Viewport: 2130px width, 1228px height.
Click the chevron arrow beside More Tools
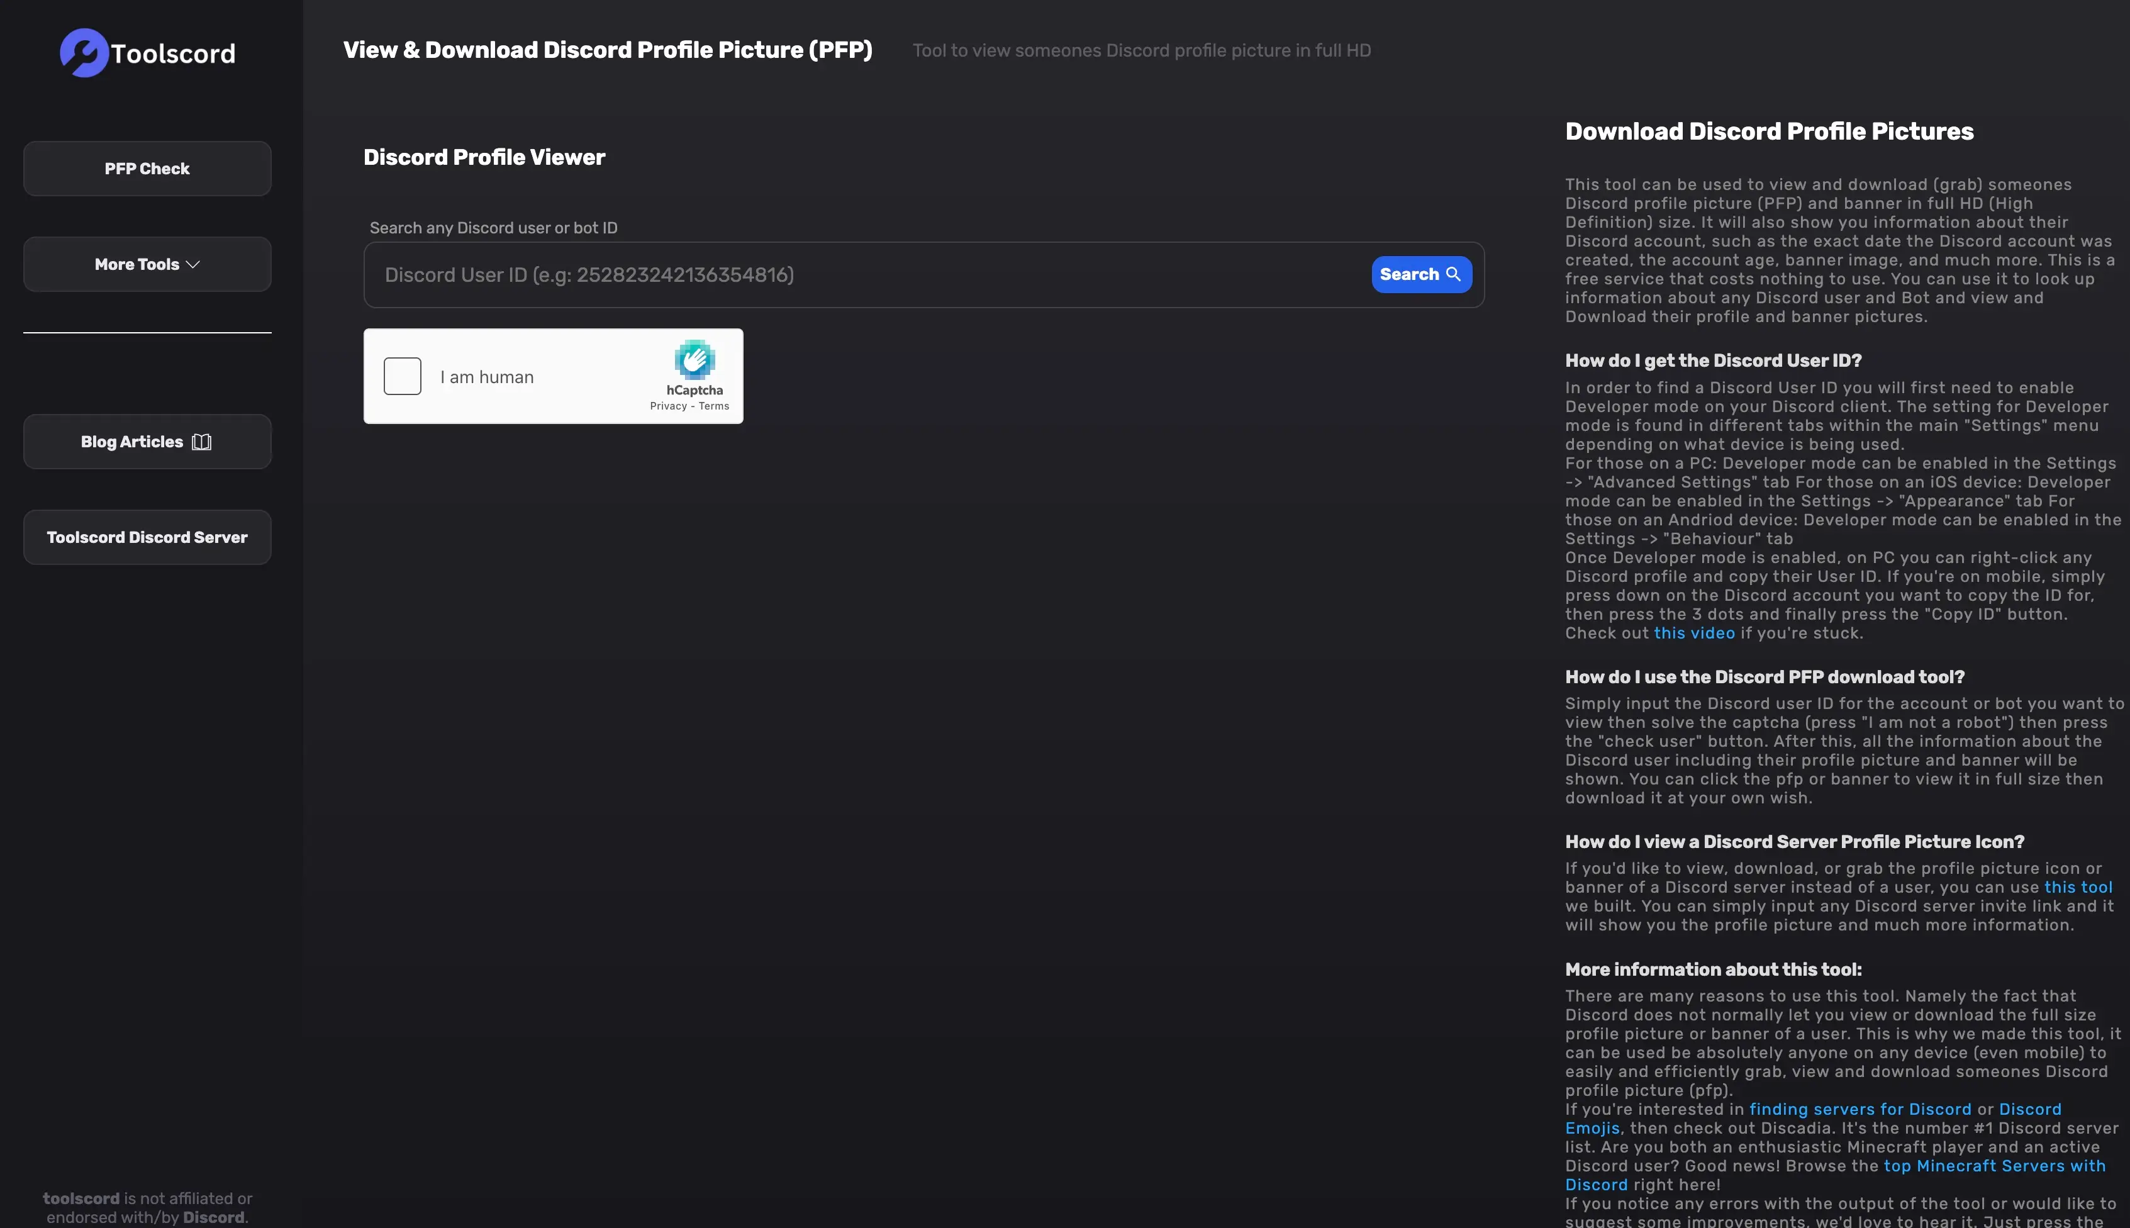coord(193,265)
